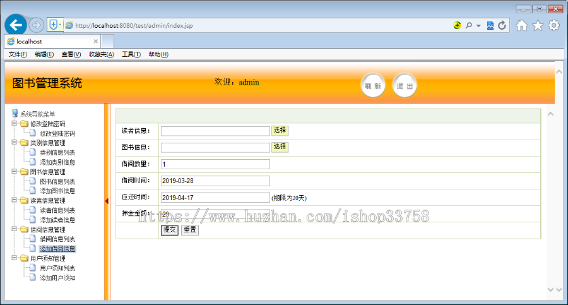Click the 用户须知管理 folder icon

(24, 258)
